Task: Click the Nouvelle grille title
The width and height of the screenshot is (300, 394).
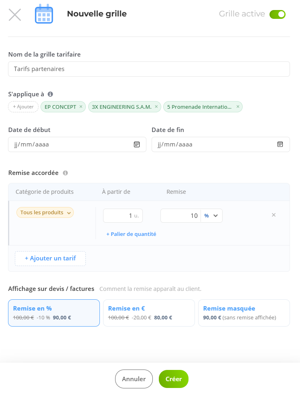Action: tap(97, 14)
